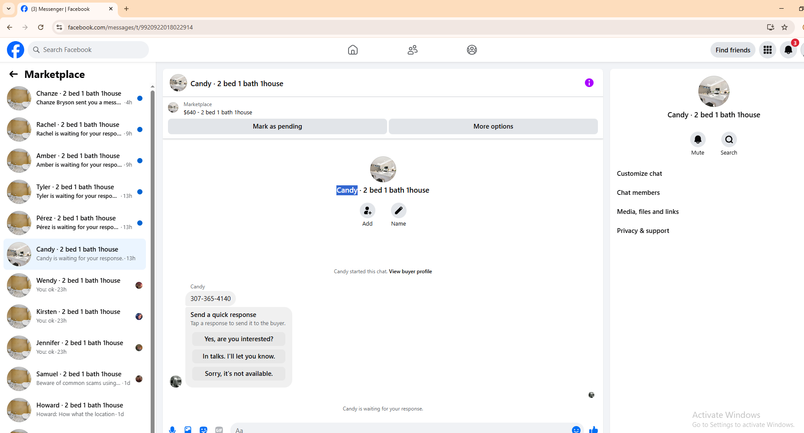Image resolution: width=804 pixels, height=433 pixels.
Task: Mute the Candy conversation
Action: tap(698, 139)
